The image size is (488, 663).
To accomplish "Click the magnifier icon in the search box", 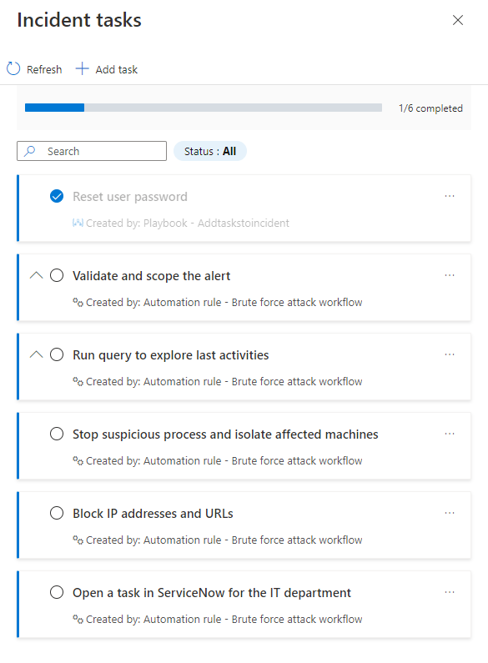I will 29,151.
